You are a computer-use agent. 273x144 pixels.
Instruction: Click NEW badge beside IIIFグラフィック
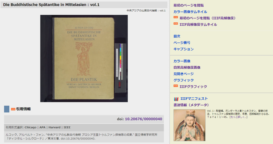pos(176,86)
